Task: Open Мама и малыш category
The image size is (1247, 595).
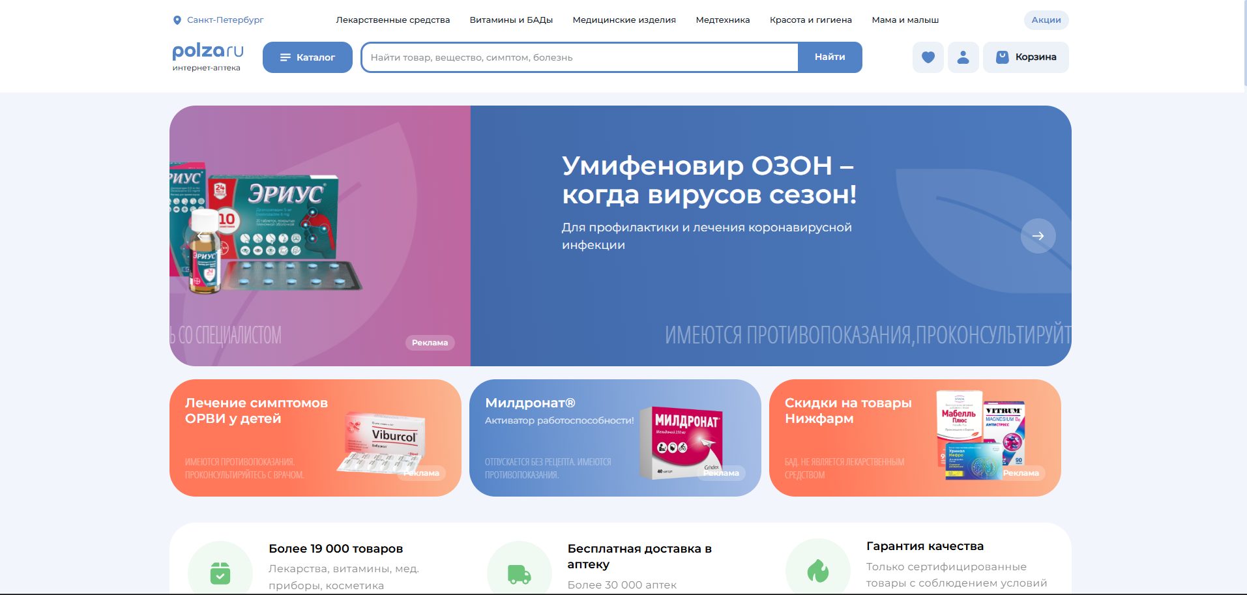Action: [905, 20]
